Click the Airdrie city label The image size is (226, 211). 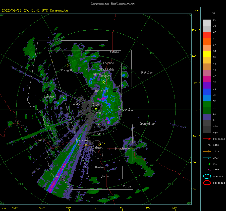(x=99, y=134)
